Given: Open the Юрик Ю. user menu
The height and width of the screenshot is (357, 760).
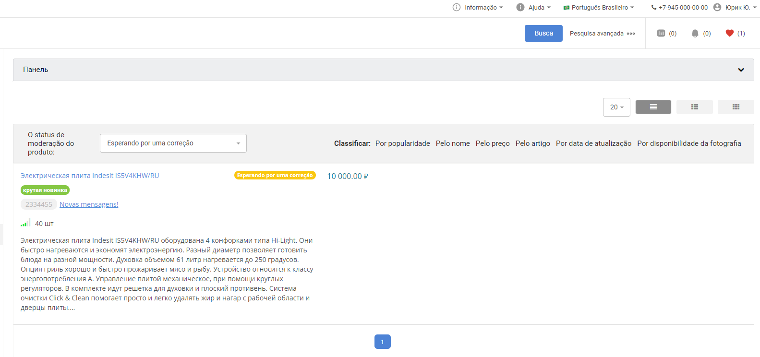Looking at the screenshot, I should [x=741, y=7].
